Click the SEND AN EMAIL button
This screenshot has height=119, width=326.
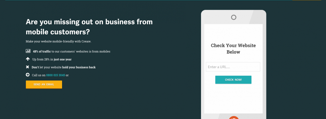tap(44, 85)
